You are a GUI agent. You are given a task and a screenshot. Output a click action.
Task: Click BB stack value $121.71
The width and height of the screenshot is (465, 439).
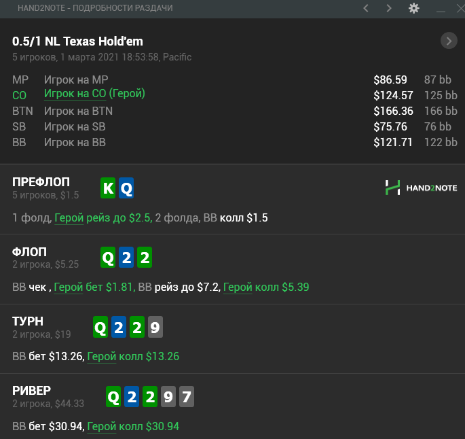point(393,143)
